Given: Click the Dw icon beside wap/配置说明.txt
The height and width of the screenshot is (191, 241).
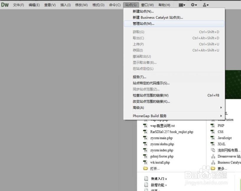Looking at the screenshot, I should pyautogui.click(x=145, y=126).
